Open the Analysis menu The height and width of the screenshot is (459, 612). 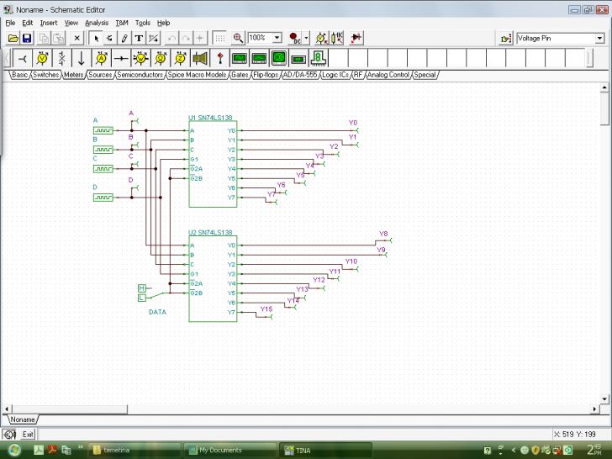97,23
